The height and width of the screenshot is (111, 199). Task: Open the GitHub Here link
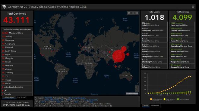tap(43, 102)
